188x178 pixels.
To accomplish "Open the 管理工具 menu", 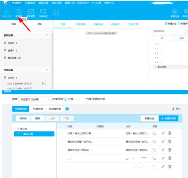I will coord(69,3).
